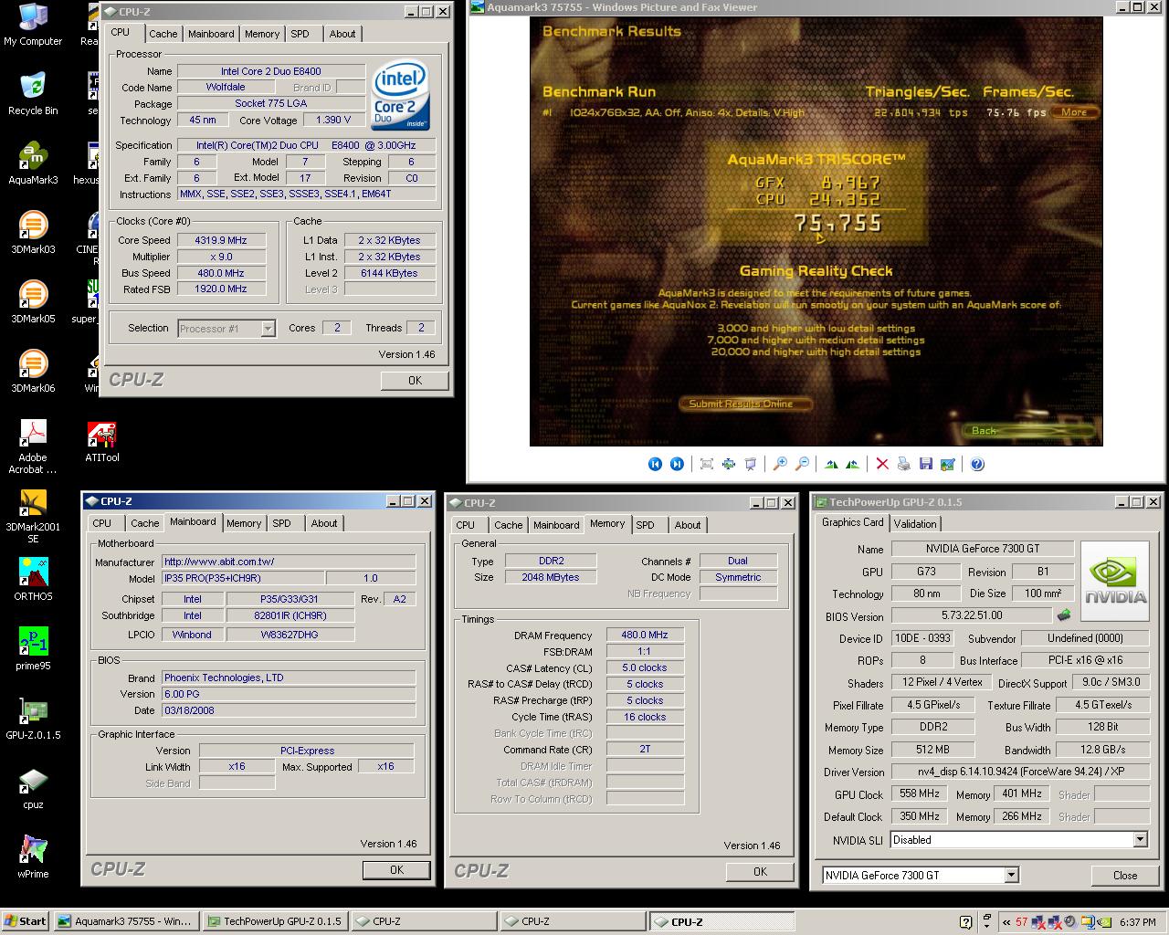1169x935 pixels.
Task: Select SPD tab in Memory CPU-Z window
Action: pyautogui.click(x=646, y=525)
